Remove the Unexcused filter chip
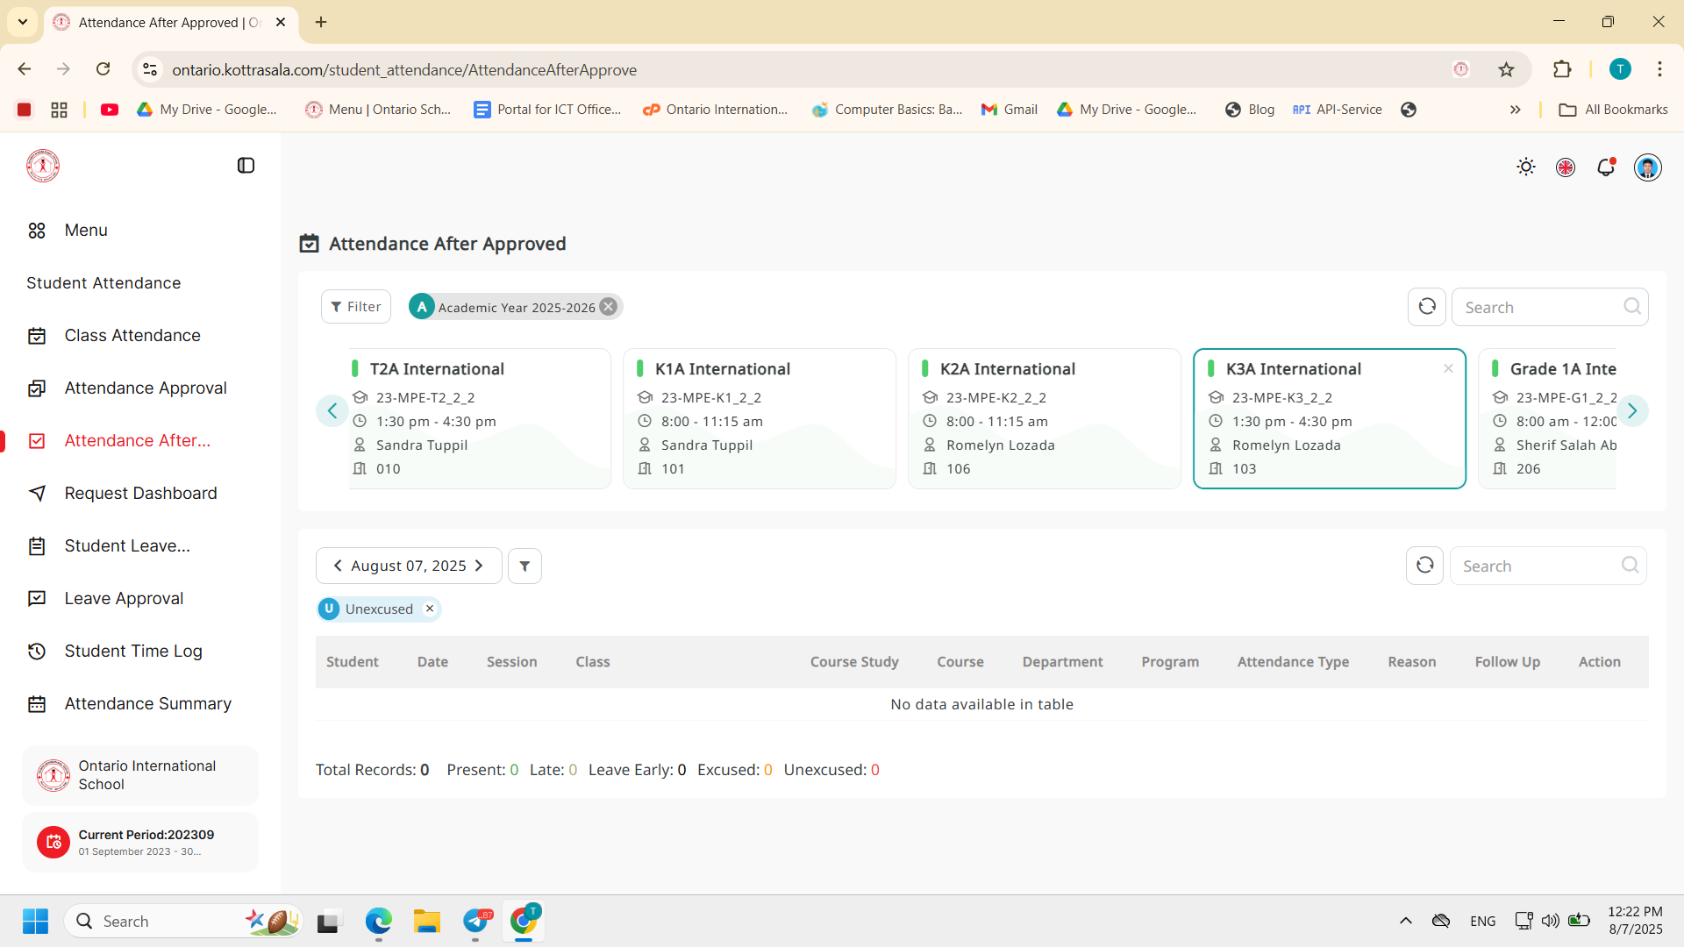Screen dimensions: 1684x947 coord(430,609)
